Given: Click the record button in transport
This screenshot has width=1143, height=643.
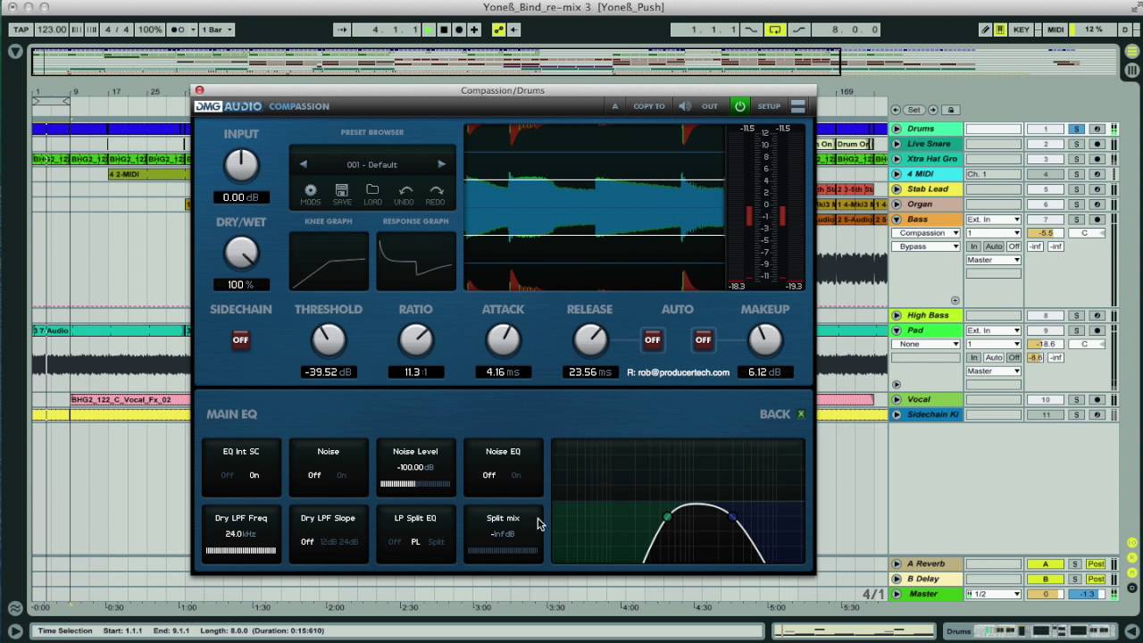Looking at the screenshot, I should point(459,29).
